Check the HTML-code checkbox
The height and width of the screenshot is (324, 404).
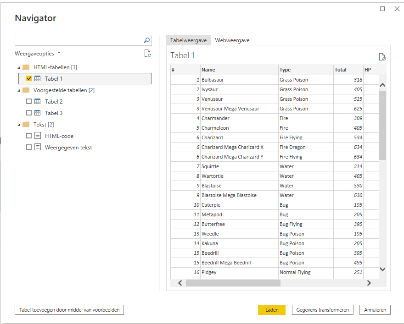click(29, 136)
